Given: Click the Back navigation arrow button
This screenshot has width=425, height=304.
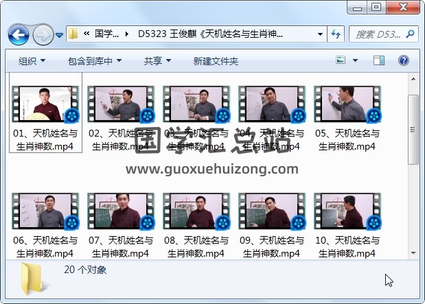Looking at the screenshot, I should (18, 34).
